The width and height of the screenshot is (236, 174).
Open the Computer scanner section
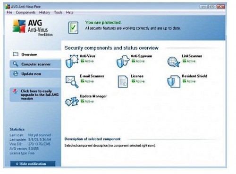tap(35, 64)
